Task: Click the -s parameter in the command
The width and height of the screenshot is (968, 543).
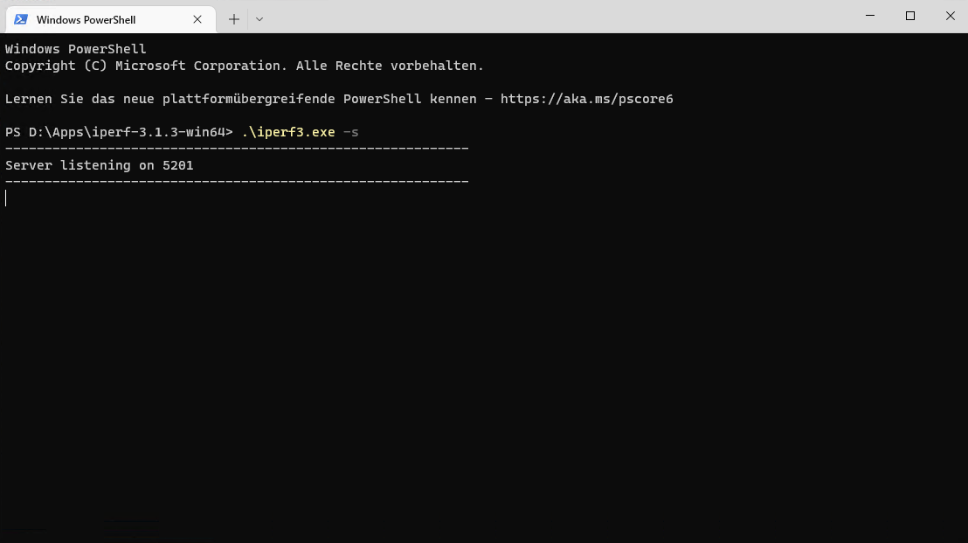Action: coord(351,132)
